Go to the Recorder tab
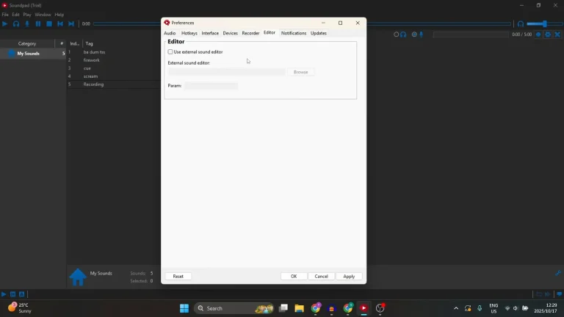This screenshot has width=564, height=317. (250, 33)
